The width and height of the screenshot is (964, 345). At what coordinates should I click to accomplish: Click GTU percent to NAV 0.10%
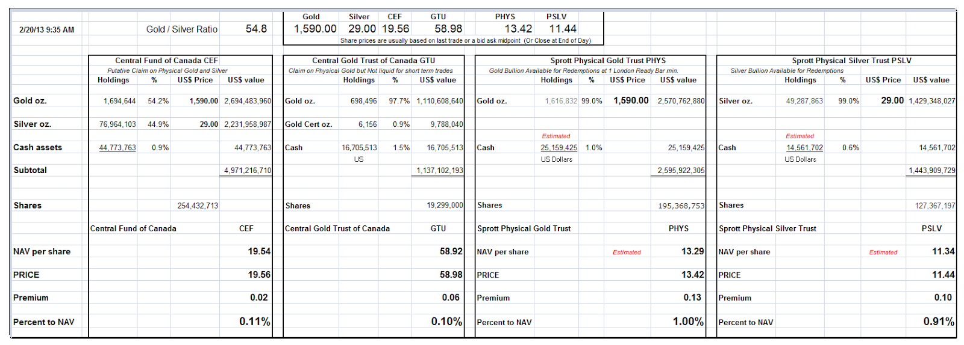[446, 322]
